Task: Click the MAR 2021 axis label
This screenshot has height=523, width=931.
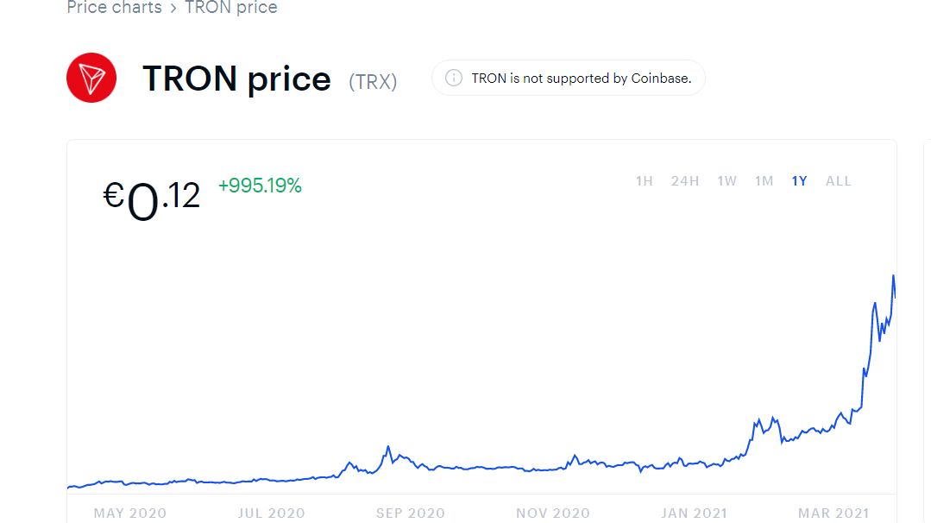Action: click(833, 514)
